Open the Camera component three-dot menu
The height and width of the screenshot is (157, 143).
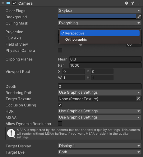click(139, 3)
